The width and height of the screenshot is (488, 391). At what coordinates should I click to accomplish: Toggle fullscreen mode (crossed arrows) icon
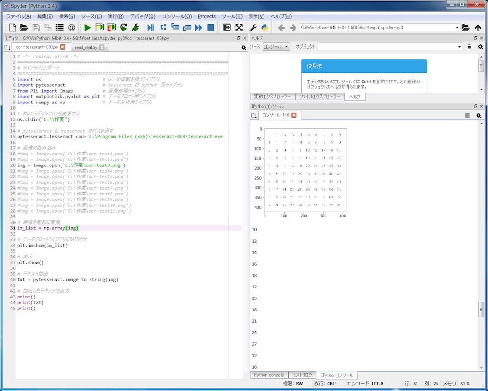[x=239, y=28]
